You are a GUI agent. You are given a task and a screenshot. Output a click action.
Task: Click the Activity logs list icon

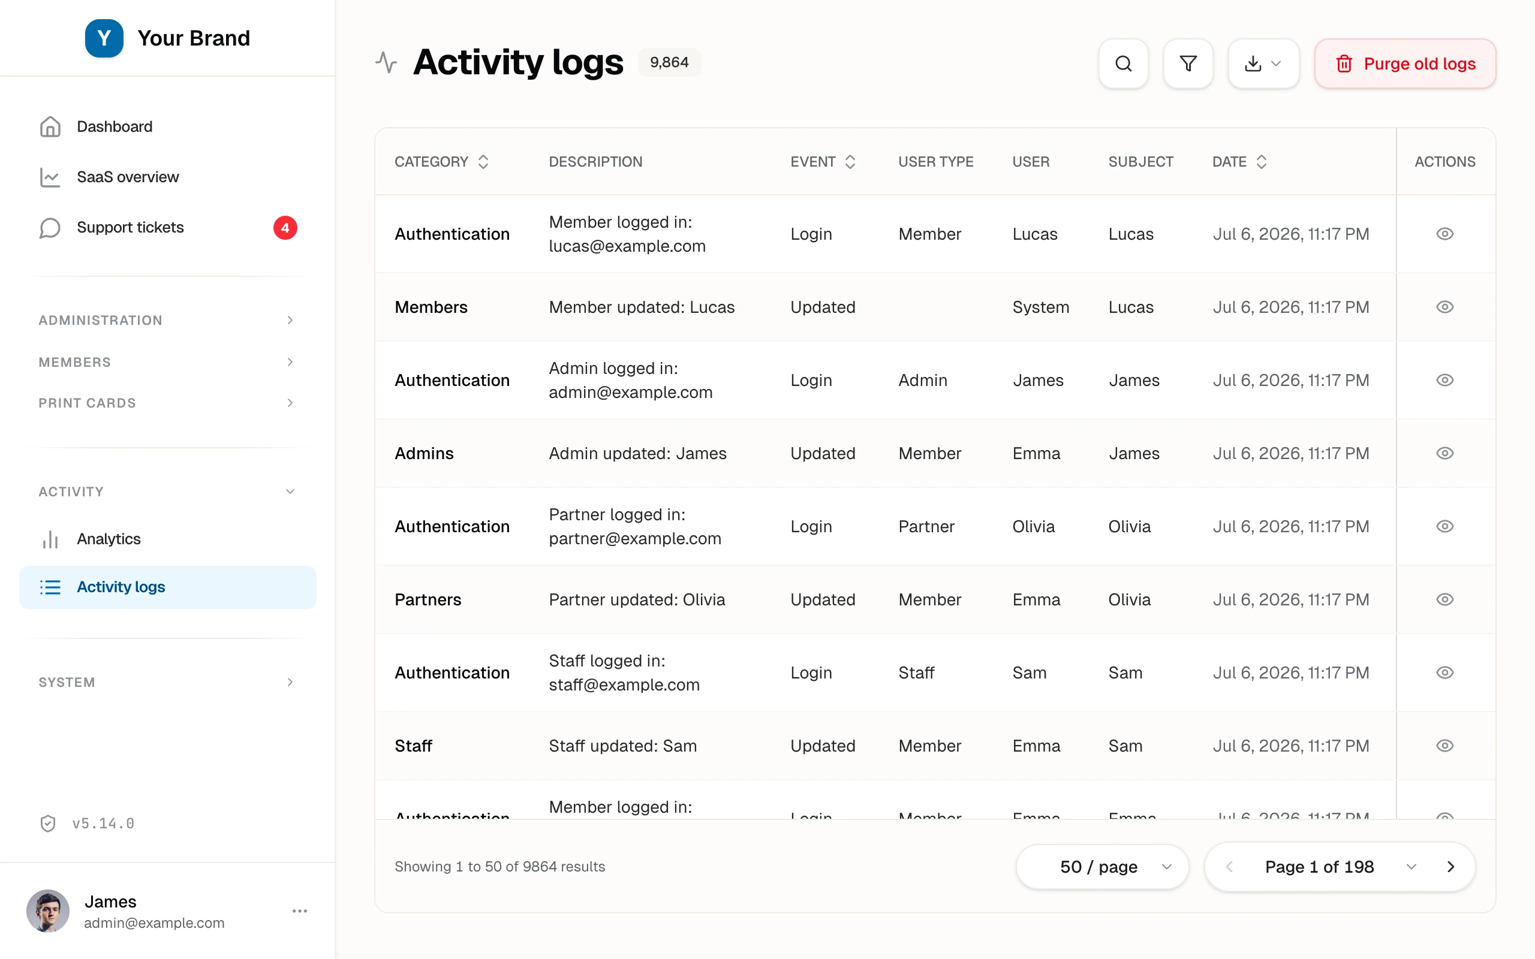pyautogui.click(x=50, y=587)
